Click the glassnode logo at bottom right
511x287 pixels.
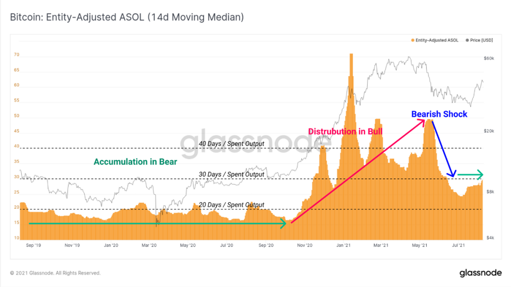[480, 273]
